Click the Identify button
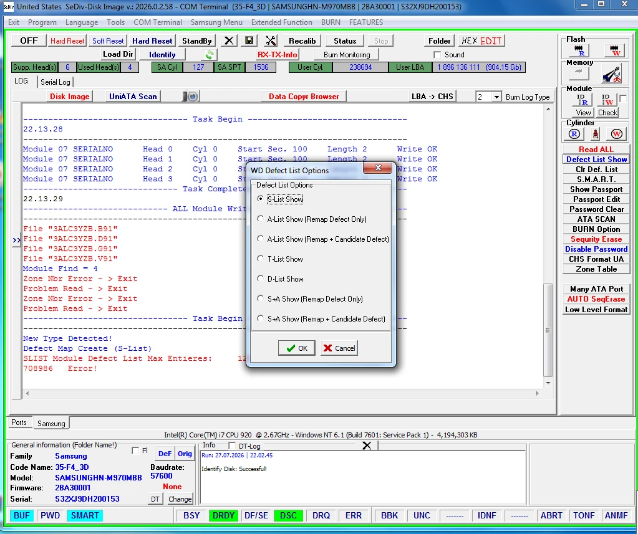 [162, 54]
